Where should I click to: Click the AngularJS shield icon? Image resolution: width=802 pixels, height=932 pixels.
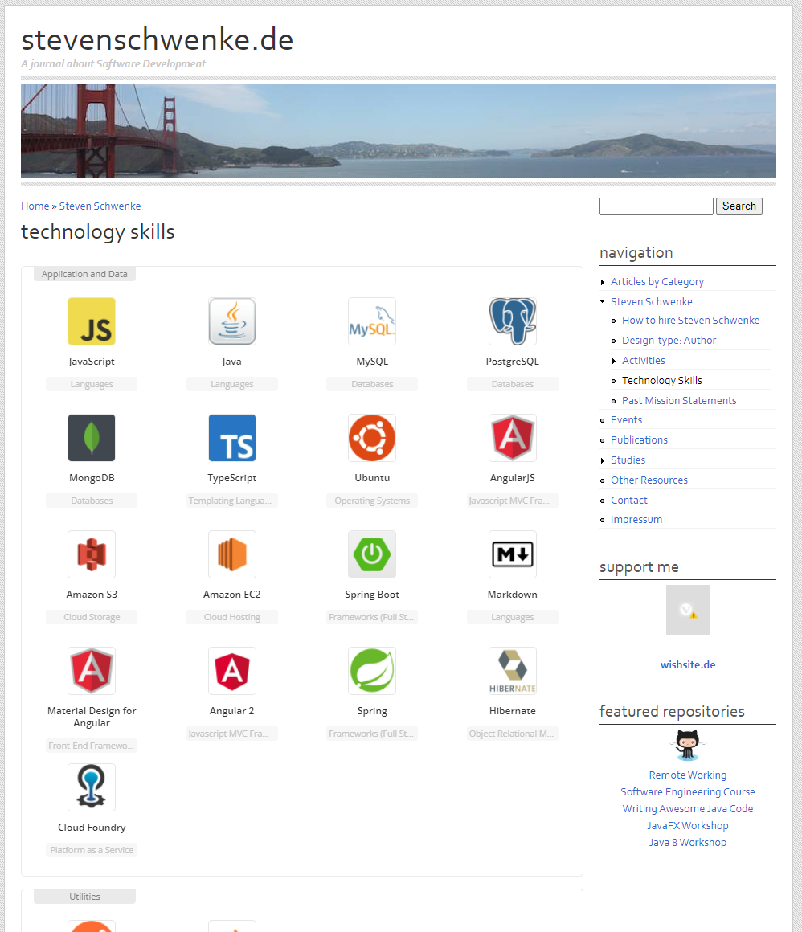coord(513,438)
